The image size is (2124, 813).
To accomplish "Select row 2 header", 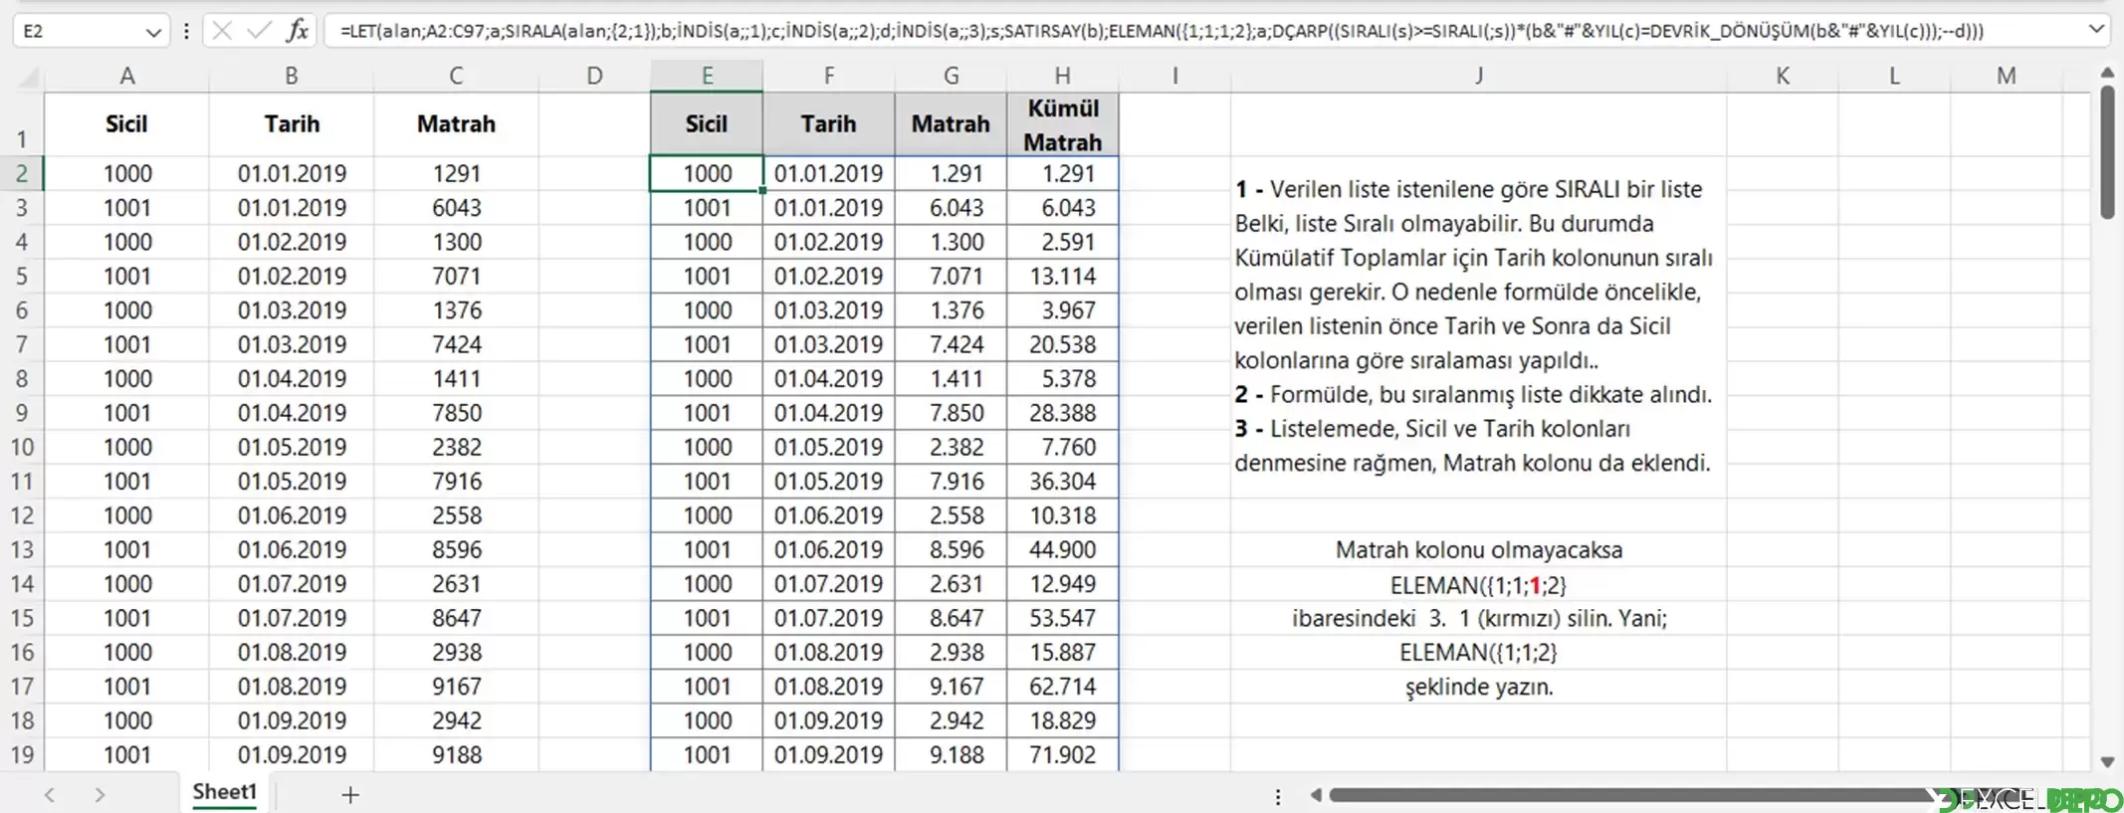I will pyautogui.click(x=22, y=173).
